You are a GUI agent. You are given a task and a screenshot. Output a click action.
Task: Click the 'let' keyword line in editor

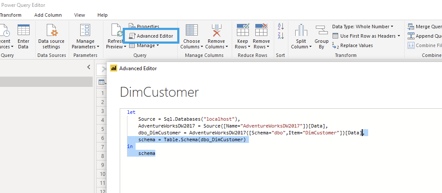coord(131,112)
